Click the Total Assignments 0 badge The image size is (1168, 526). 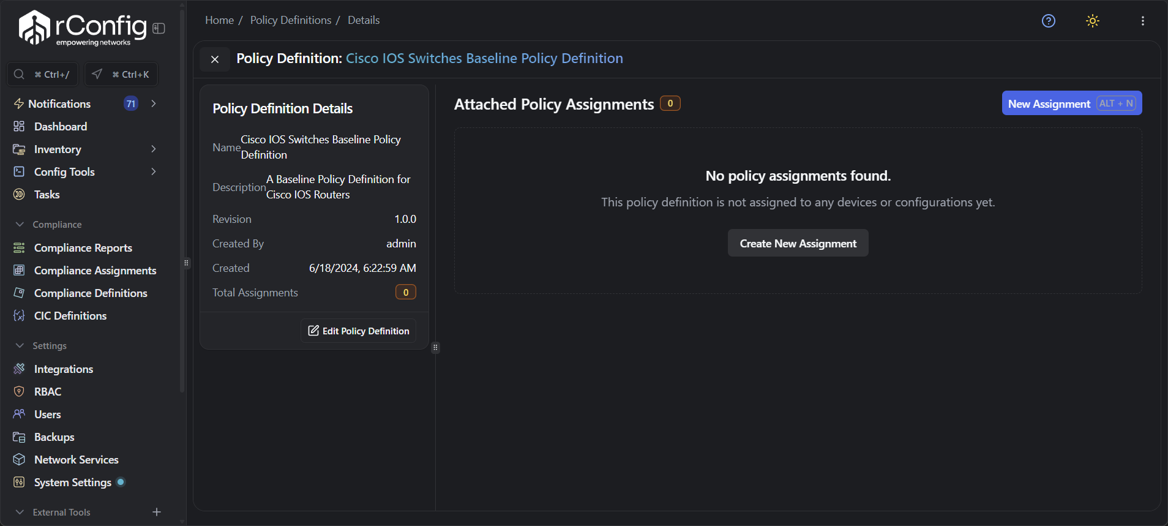406,292
